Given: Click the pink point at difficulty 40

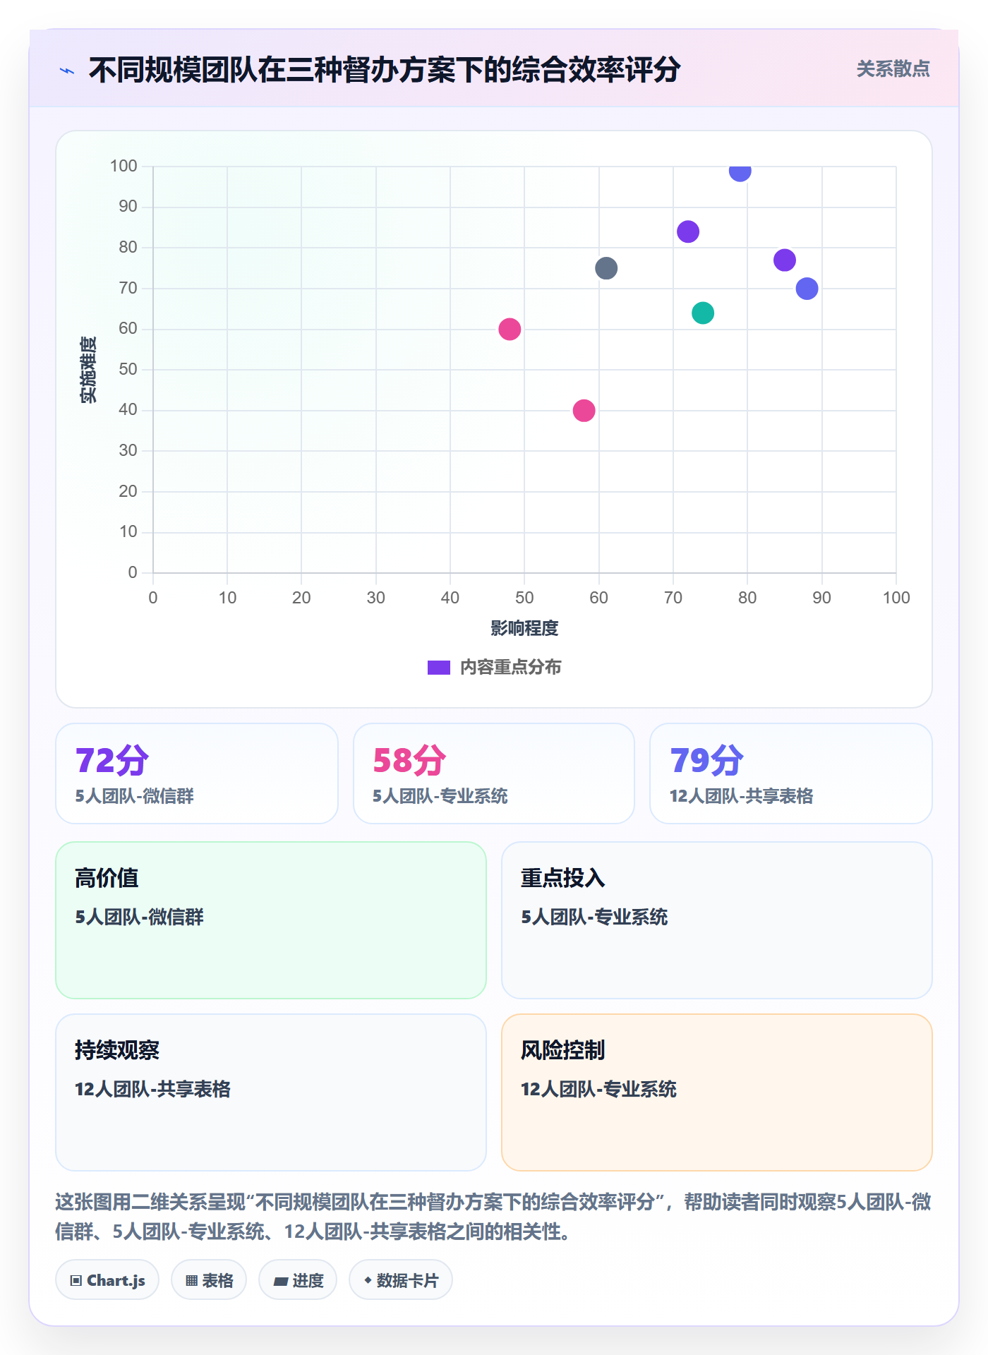Looking at the screenshot, I should [x=584, y=410].
